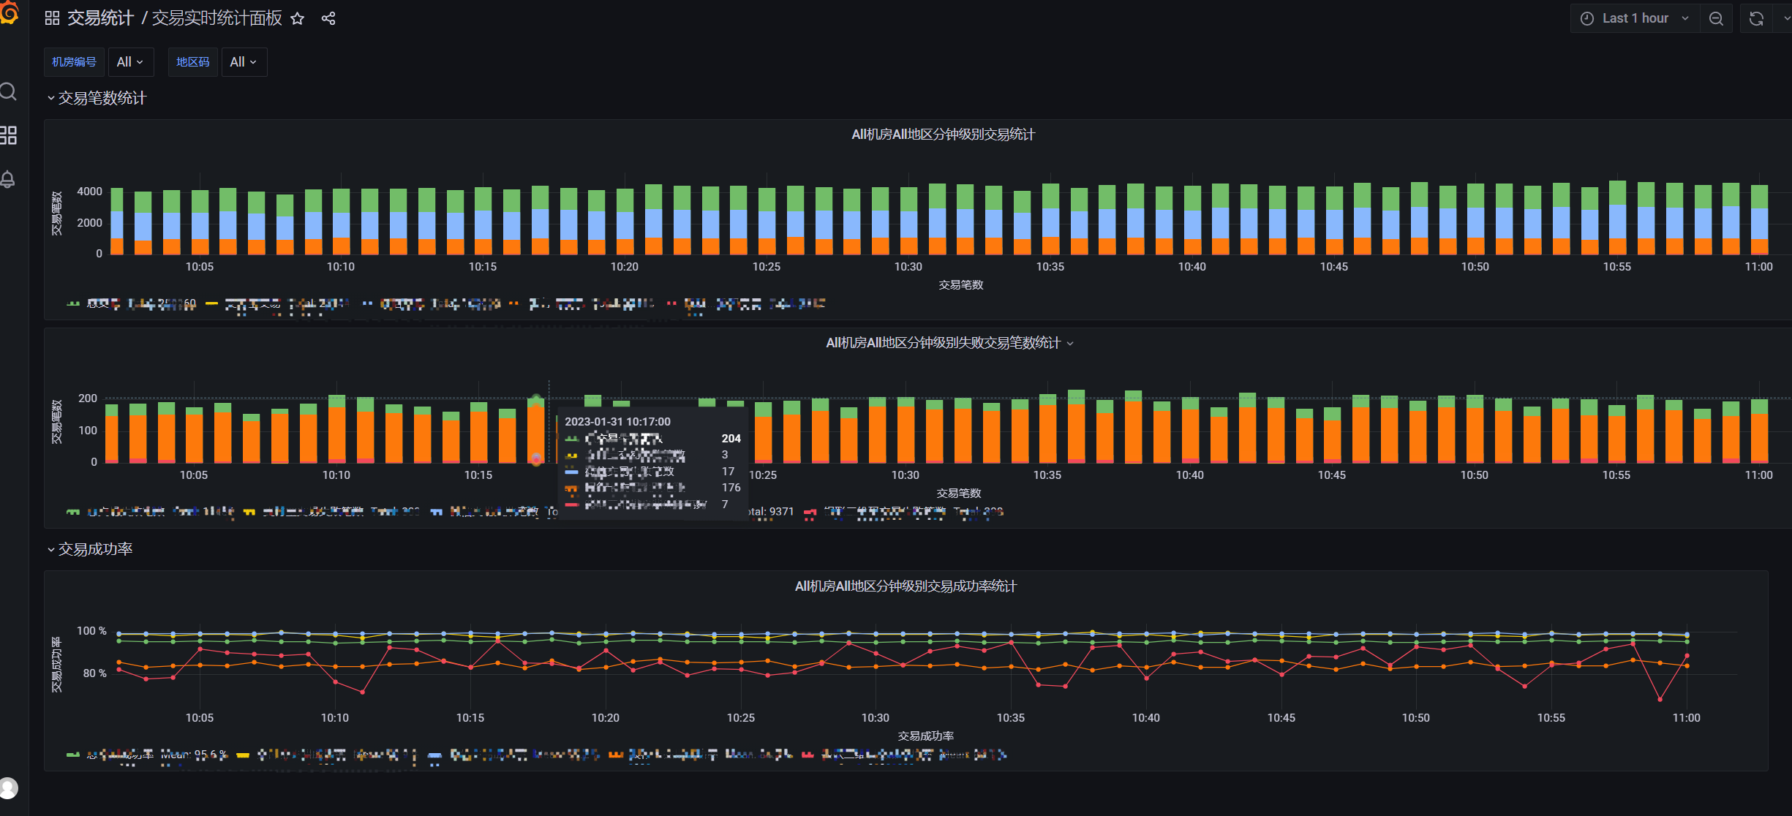
Task: Open the 机房编号 All dropdown
Action: (x=131, y=62)
